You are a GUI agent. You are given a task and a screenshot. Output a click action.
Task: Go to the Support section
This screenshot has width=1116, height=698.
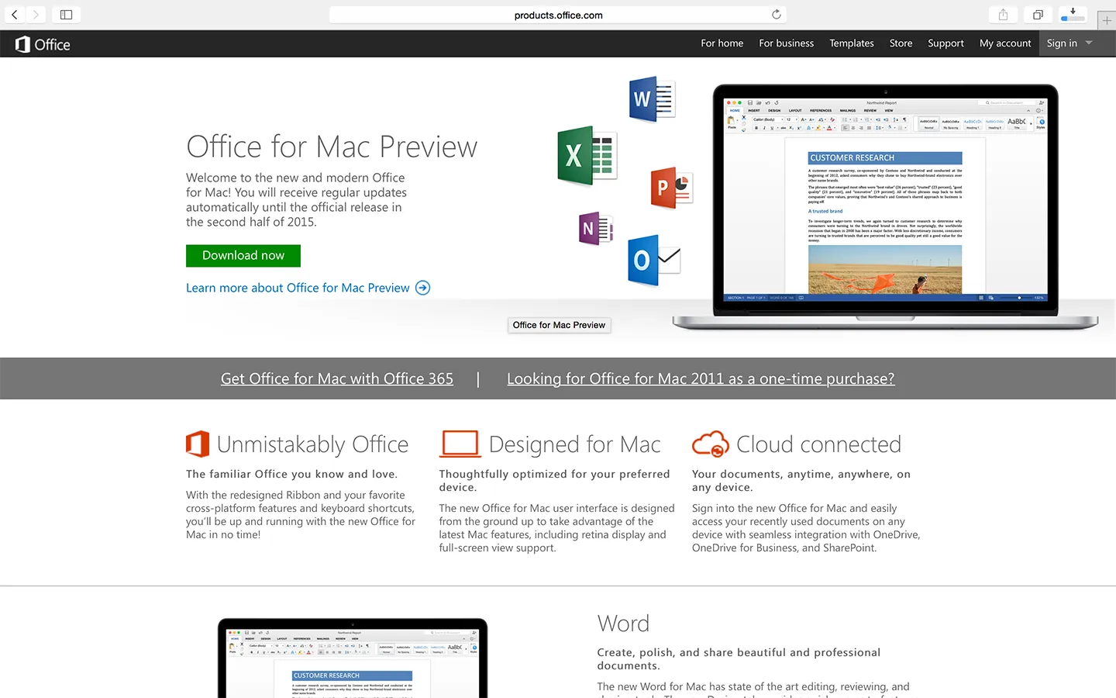(945, 43)
